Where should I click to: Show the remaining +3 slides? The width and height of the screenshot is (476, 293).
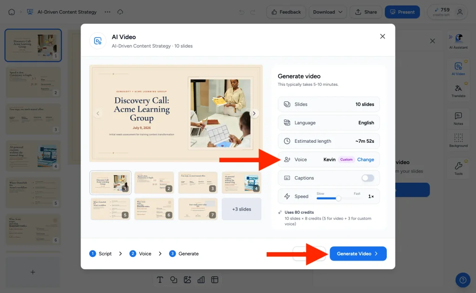point(242,209)
